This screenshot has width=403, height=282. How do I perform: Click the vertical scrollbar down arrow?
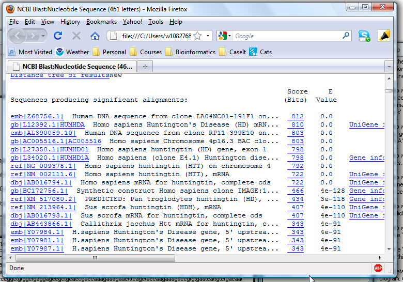click(x=389, y=249)
